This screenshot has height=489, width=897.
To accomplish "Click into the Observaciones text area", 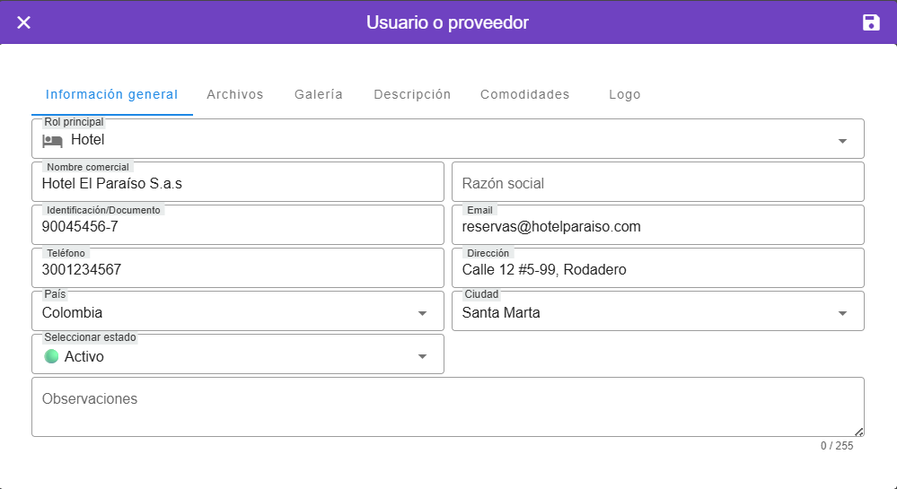I will coord(447,407).
